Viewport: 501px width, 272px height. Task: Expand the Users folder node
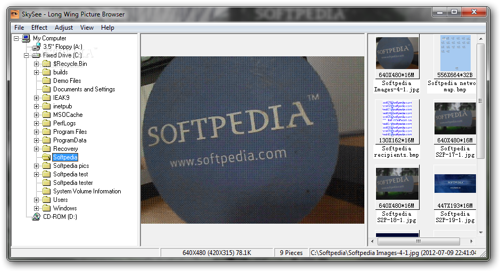[x=36, y=200]
